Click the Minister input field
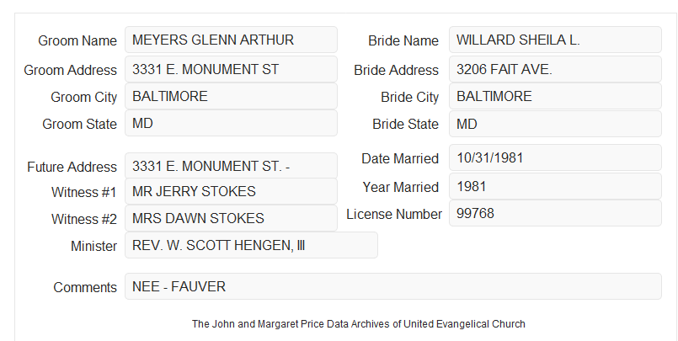The image size is (678, 341). tap(251, 245)
